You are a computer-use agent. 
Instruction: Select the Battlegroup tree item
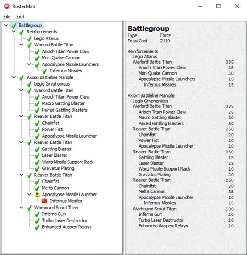pos(30,26)
